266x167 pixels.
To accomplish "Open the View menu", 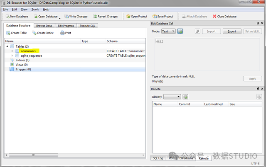I will [x=24, y=9].
